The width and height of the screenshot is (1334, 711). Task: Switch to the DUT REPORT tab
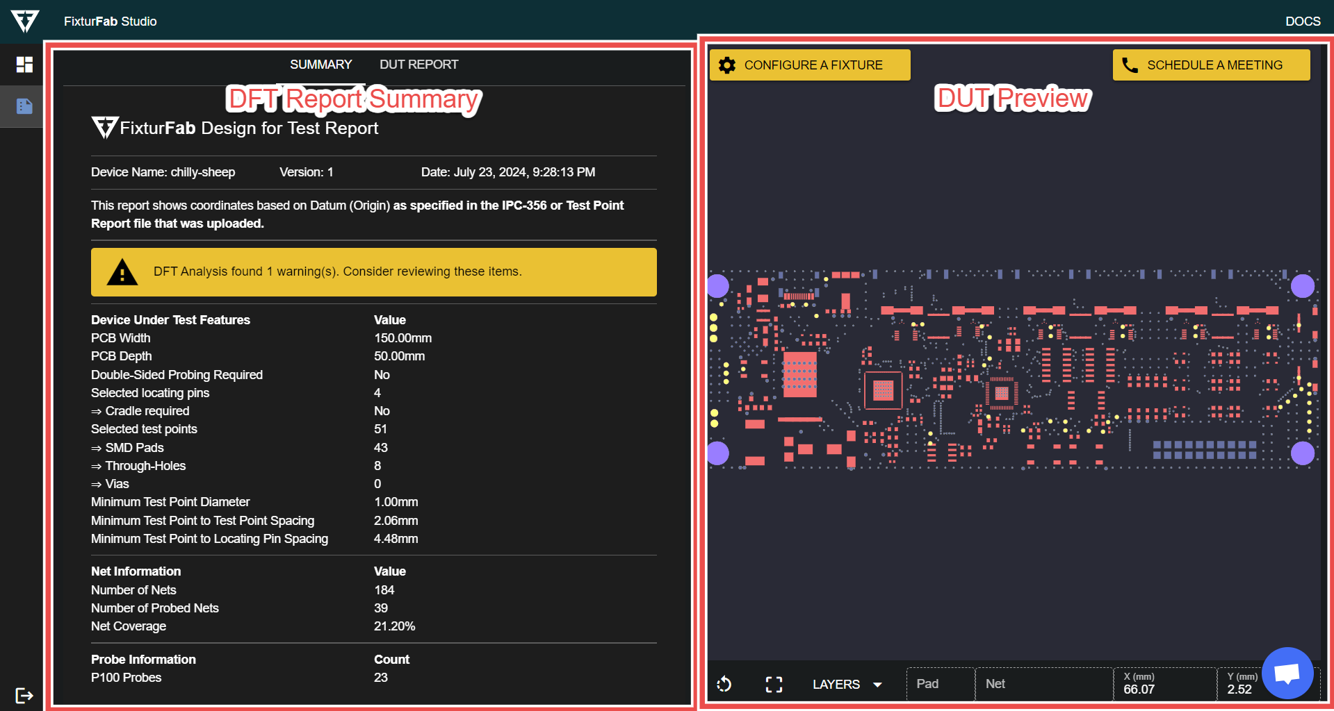419,65
